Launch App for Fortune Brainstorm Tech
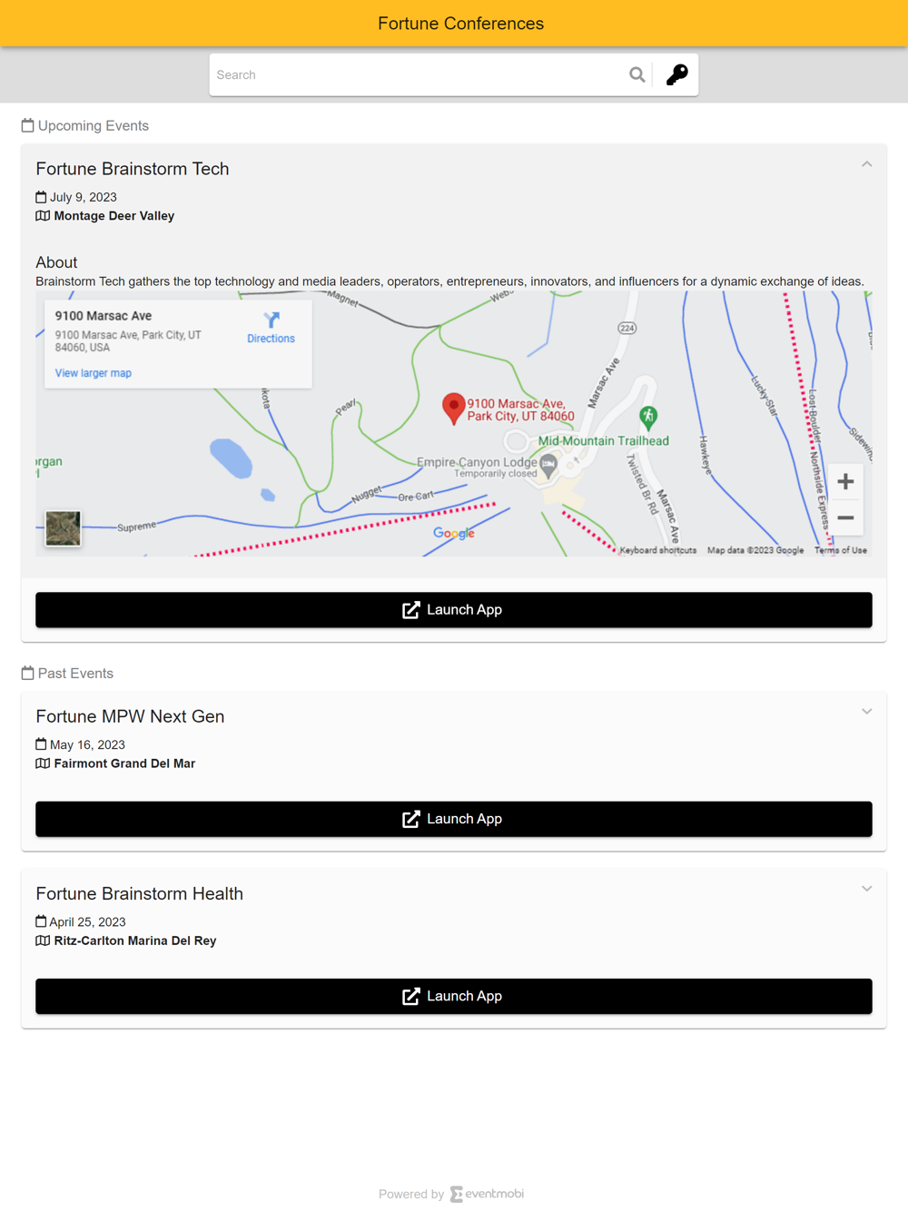Image resolution: width=908 pixels, height=1211 pixels. (454, 610)
